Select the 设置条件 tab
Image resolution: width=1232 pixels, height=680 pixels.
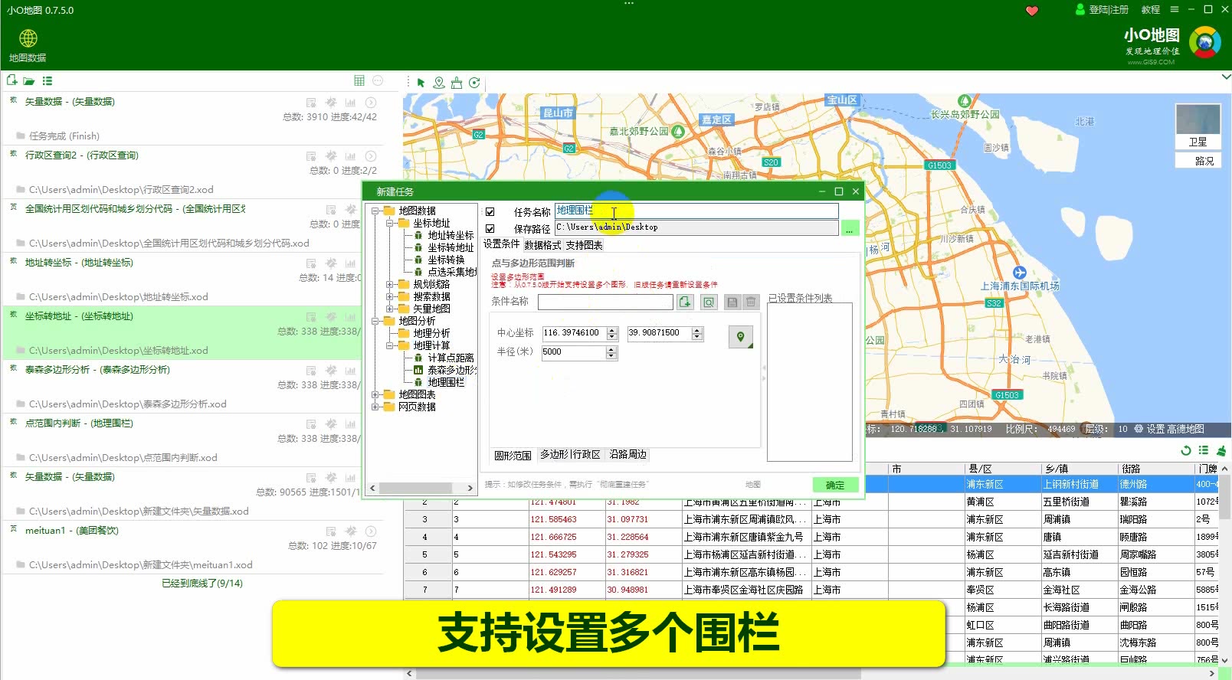tap(502, 244)
